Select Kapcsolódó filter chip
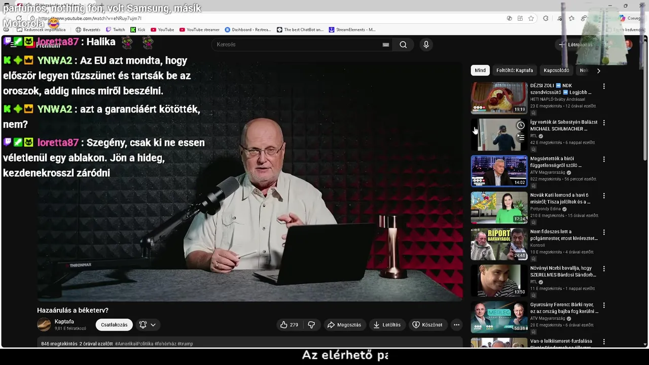Screen dimensions: 649x365 [556, 70]
